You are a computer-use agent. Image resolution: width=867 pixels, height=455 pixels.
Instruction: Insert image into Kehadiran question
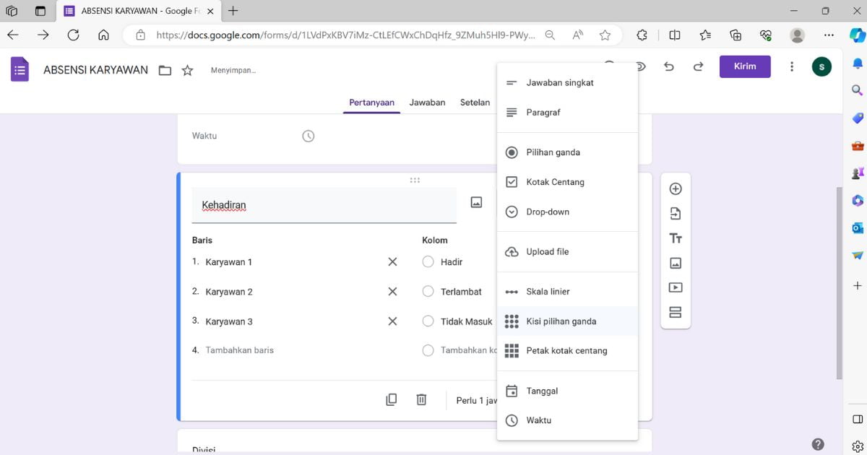(476, 202)
